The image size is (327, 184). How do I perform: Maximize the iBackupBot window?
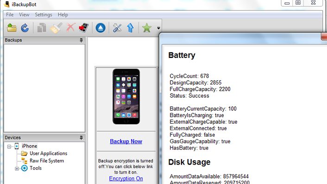pyautogui.click(x=298, y=3)
